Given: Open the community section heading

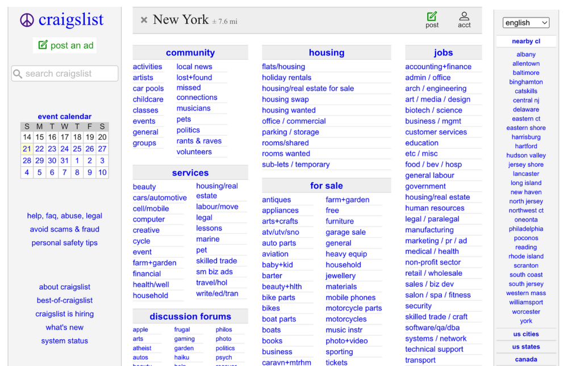Looking at the screenshot, I should tap(190, 53).
